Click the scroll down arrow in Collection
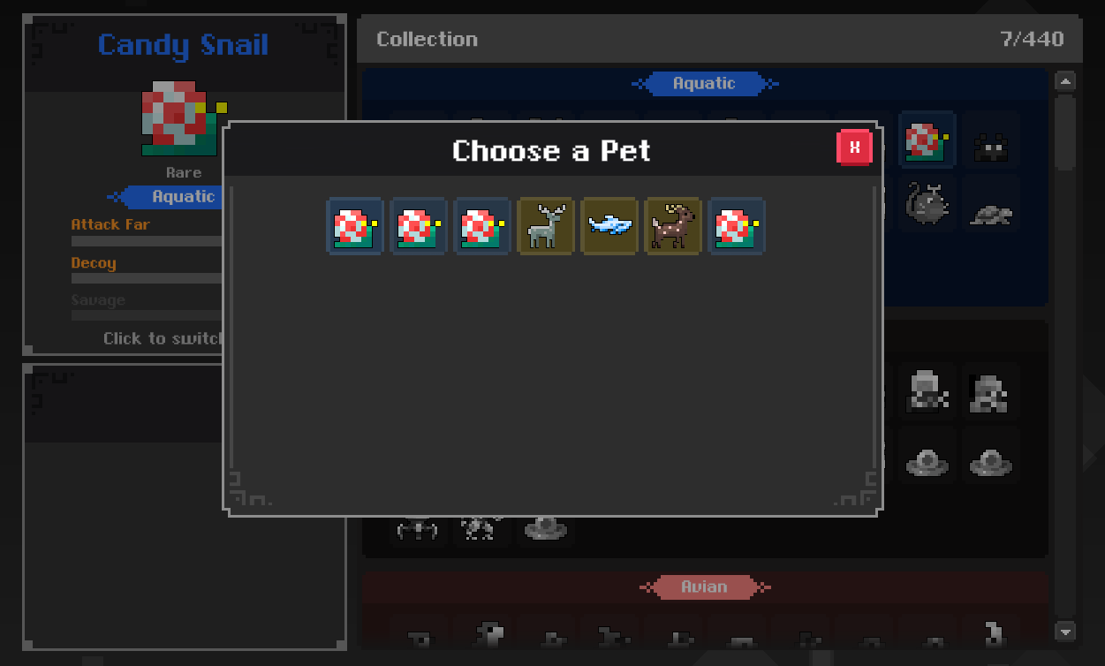The width and height of the screenshot is (1105, 666). 1065,631
